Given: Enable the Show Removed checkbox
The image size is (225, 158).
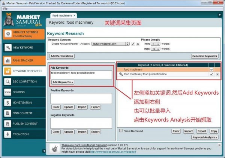Looking at the screenshot, I should point(121,131).
